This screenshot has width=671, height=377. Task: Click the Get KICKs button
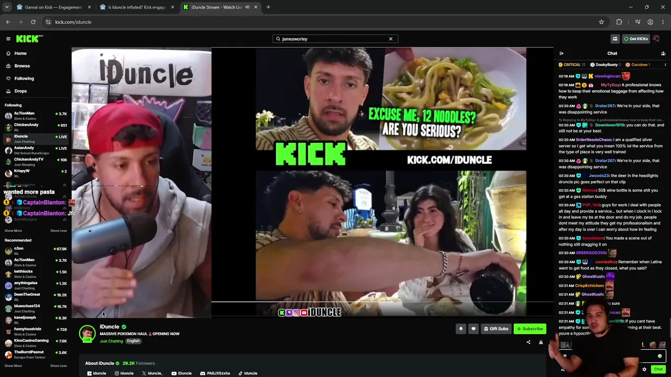[636, 39]
